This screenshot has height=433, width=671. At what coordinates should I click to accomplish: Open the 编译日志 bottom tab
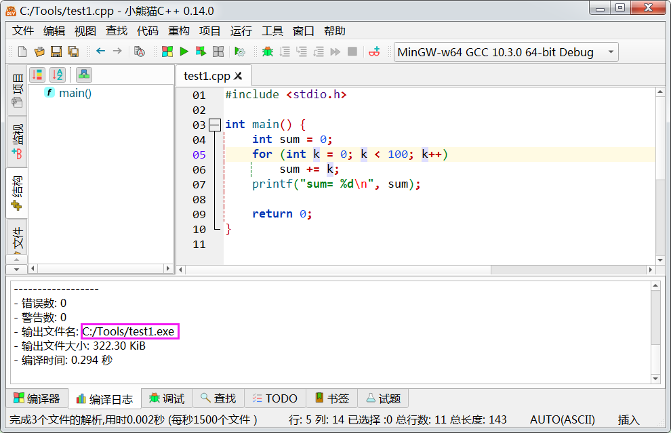(105, 398)
